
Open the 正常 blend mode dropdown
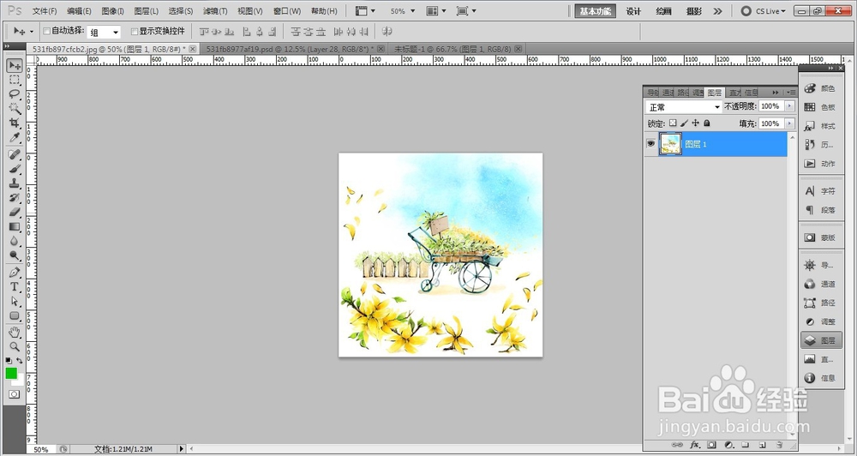tap(684, 107)
